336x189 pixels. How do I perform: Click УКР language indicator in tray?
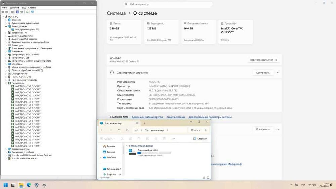click(303, 185)
